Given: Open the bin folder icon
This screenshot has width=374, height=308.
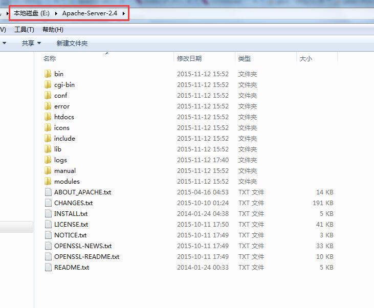Looking at the screenshot, I should tap(48, 74).
